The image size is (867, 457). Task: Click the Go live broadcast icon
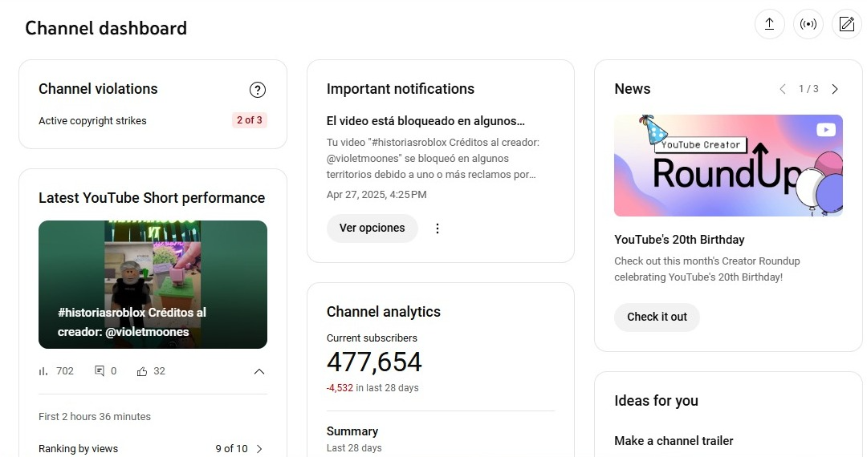(808, 24)
